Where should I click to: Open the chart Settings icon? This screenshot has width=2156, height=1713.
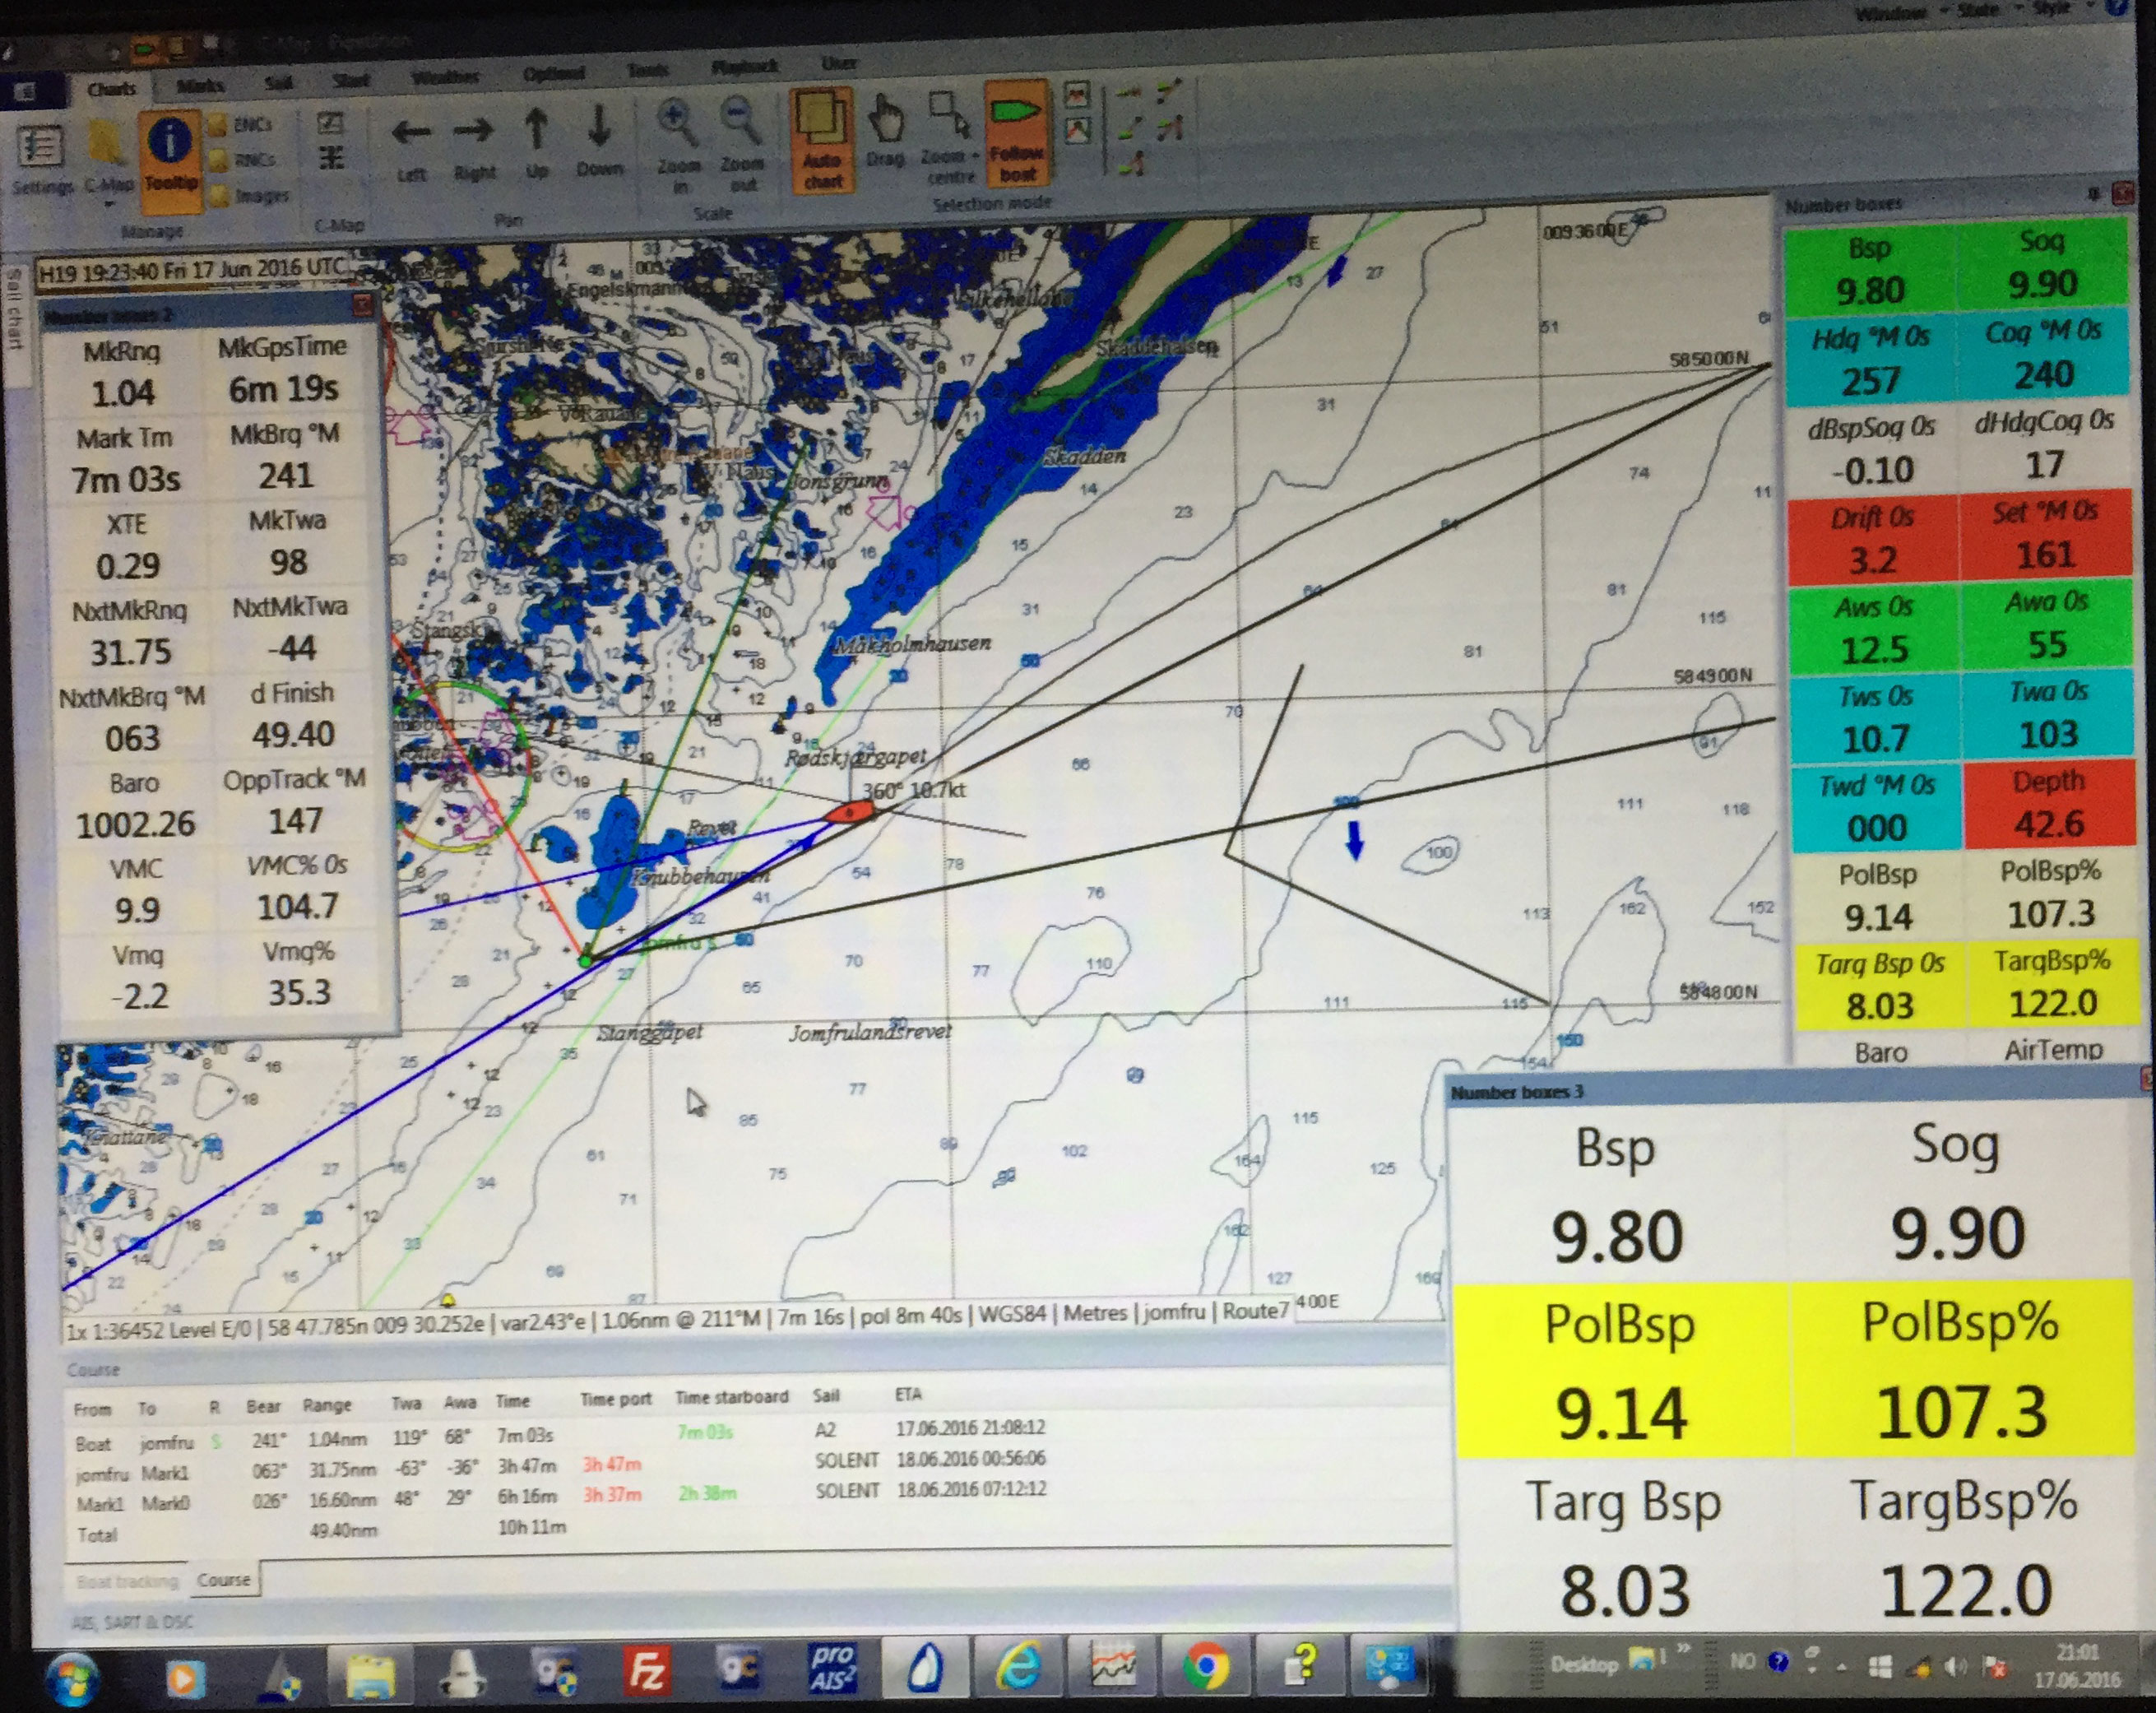tap(41, 149)
